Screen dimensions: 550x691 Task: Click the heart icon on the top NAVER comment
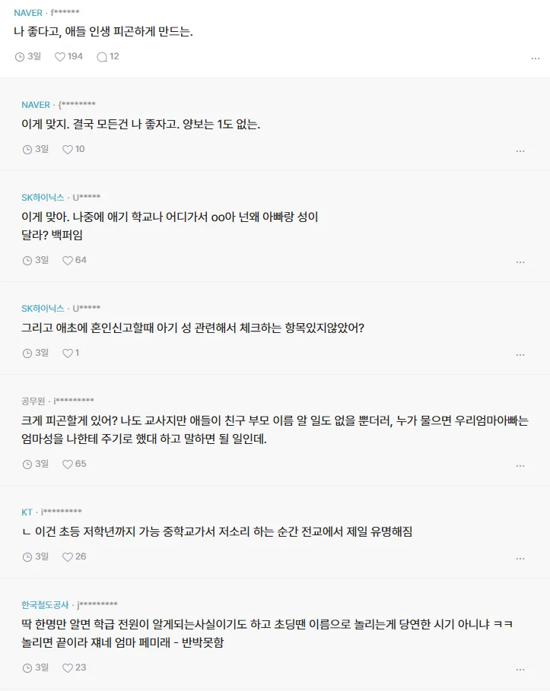(x=59, y=55)
